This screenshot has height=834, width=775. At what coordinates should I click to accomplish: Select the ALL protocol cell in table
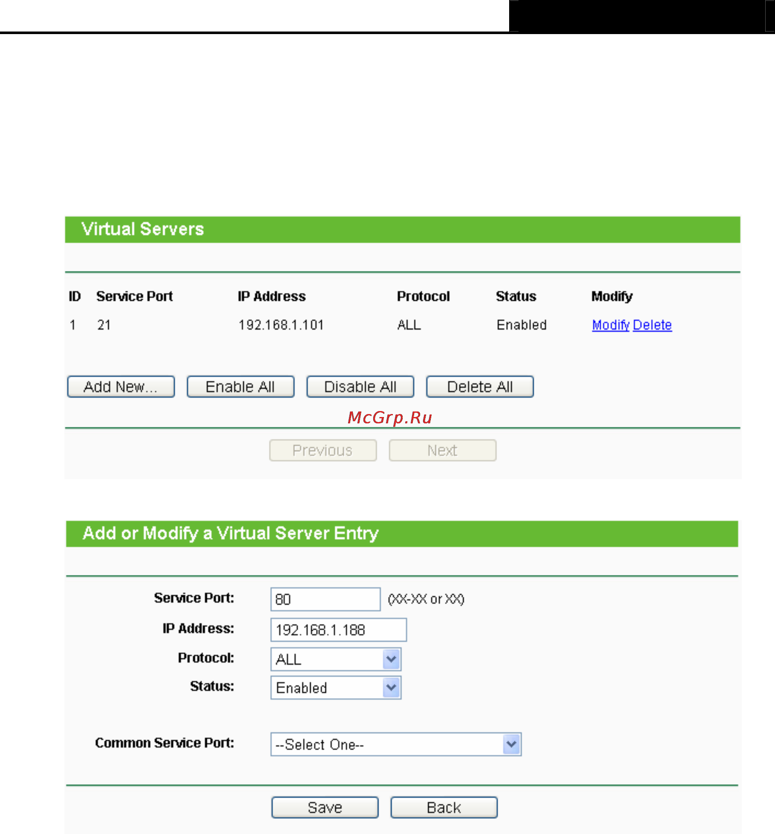409,325
